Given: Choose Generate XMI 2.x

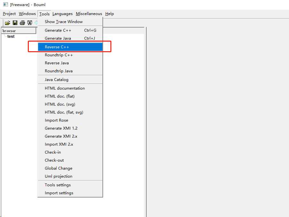Looking at the screenshot, I should click(x=70, y=136).
